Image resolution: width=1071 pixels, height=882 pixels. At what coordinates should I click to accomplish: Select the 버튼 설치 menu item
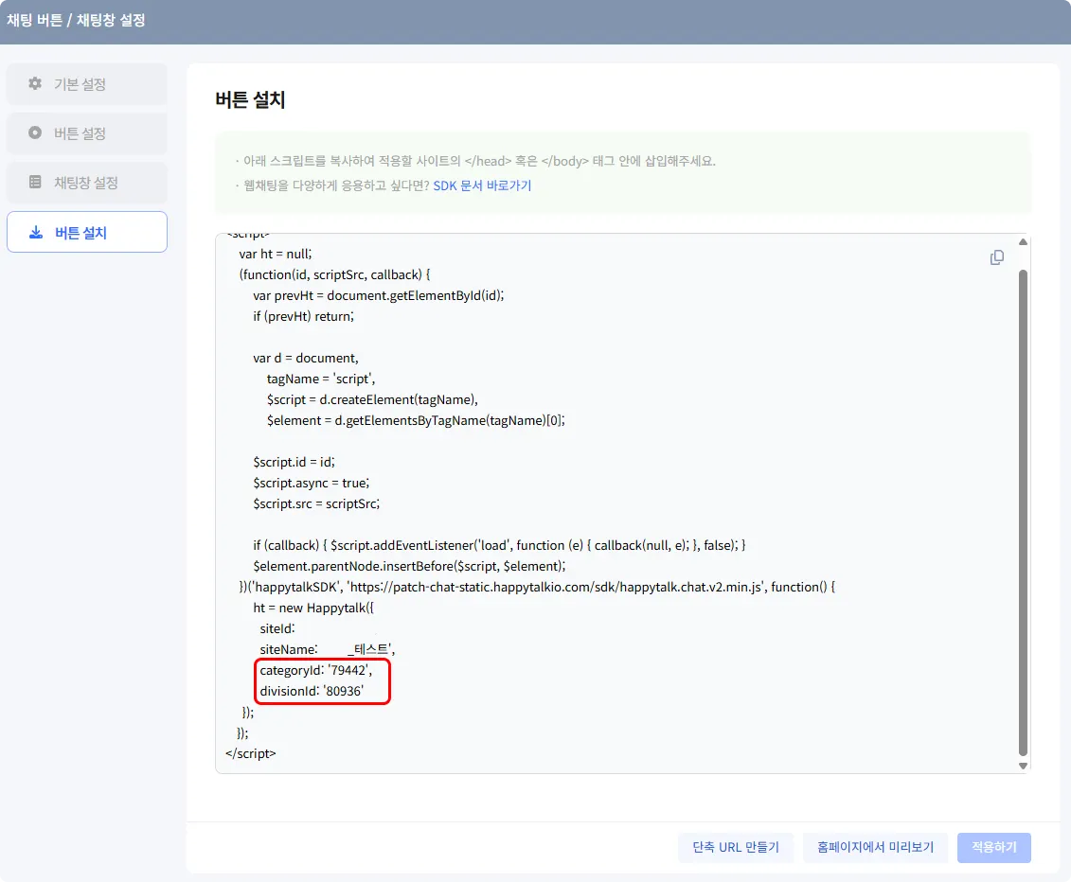87,232
